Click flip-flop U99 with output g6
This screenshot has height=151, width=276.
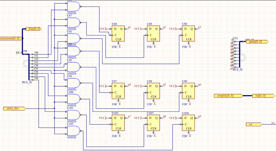188,90
